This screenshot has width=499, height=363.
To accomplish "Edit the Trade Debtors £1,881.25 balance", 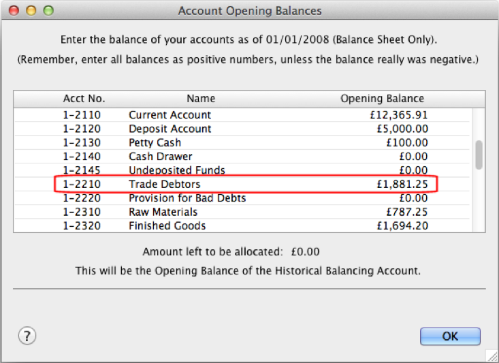I will 402,184.
